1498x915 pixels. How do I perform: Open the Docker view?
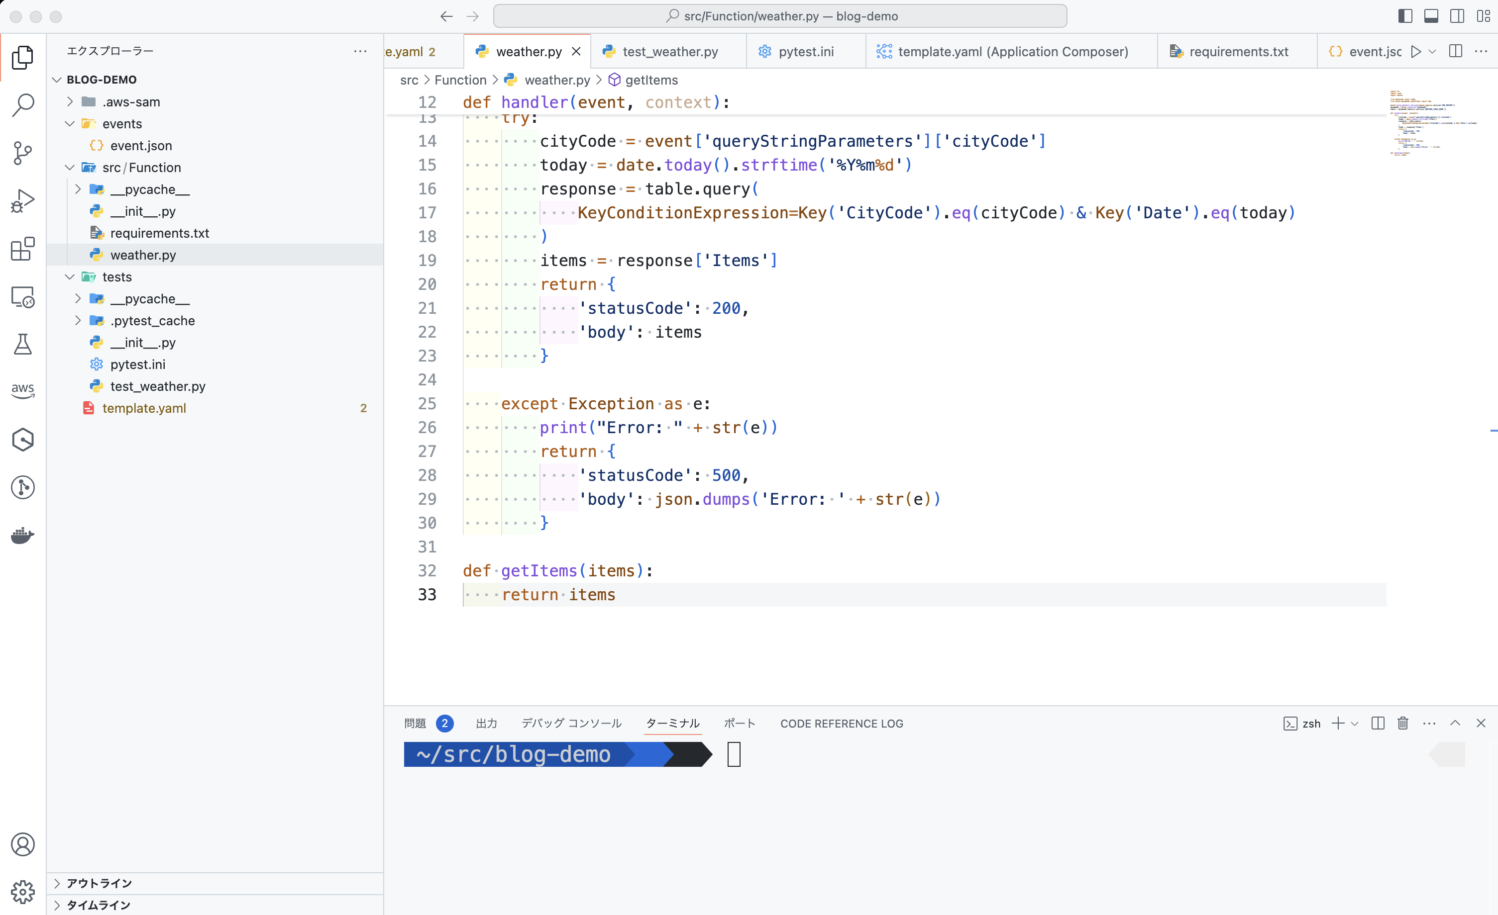(x=22, y=535)
